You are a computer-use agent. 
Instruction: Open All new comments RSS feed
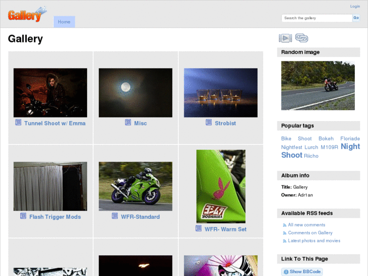click(307, 225)
